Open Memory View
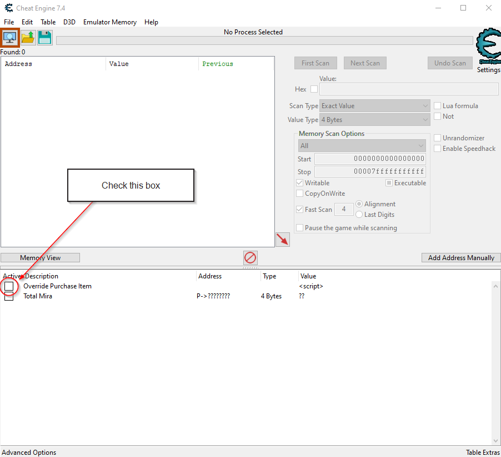Viewport: 501px width, 457px height. tap(40, 257)
